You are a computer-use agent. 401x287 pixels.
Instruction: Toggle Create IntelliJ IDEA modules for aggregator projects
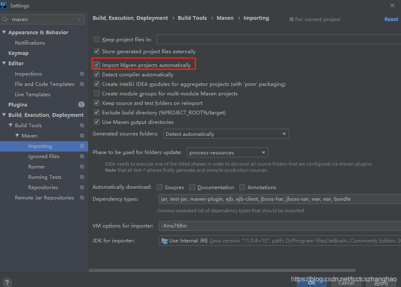click(97, 84)
